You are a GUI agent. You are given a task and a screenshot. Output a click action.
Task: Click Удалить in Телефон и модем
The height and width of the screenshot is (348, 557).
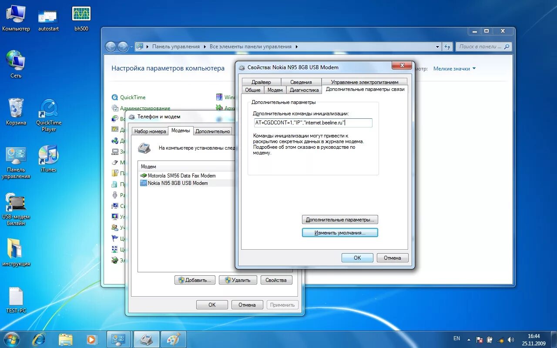pos(238,280)
